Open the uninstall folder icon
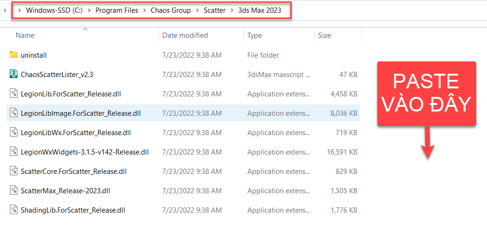Screen dimensions: 487x232 tap(13, 55)
